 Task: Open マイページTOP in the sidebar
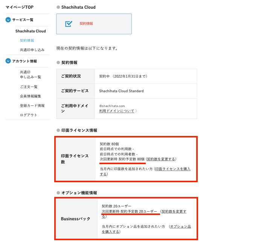click(20, 7)
